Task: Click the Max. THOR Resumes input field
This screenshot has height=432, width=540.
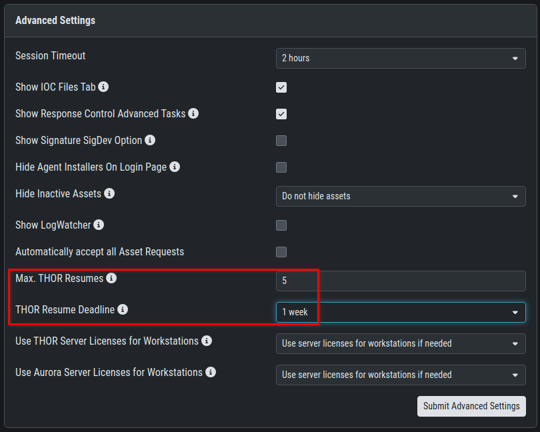Action: click(400, 281)
